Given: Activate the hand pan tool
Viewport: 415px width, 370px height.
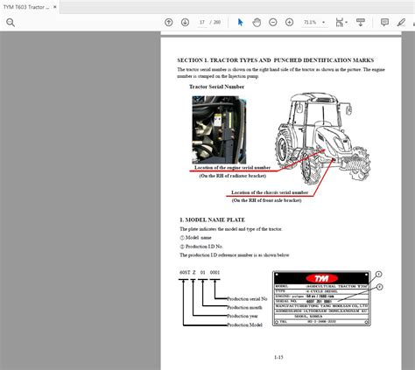Looking at the screenshot, I should (257, 22).
